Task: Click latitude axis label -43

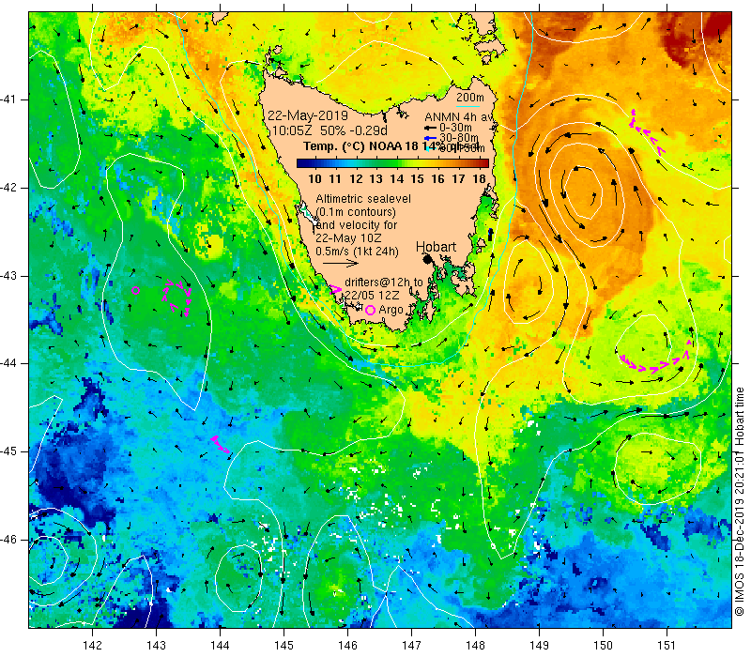Action: coord(8,276)
